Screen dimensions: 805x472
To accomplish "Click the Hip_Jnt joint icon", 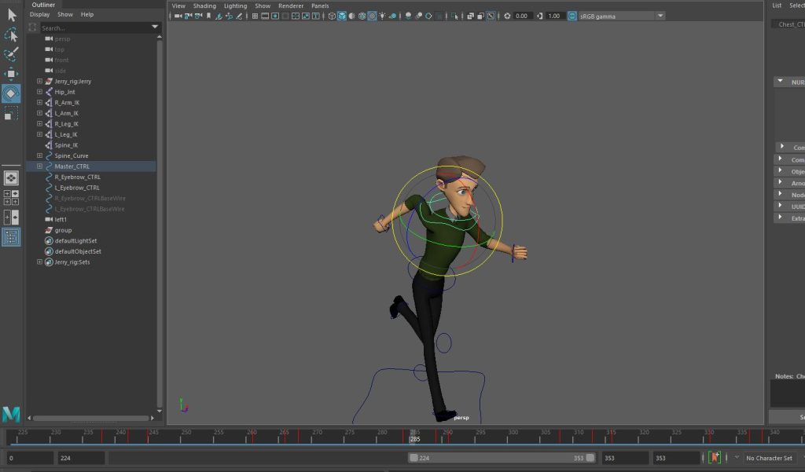I will pyautogui.click(x=49, y=92).
